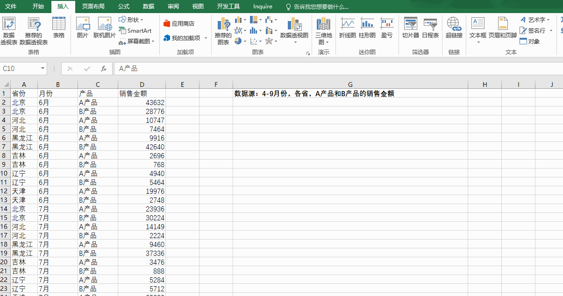Open the Name Box dropdown arrow
This screenshot has height=296, width=563.
tap(43, 69)
